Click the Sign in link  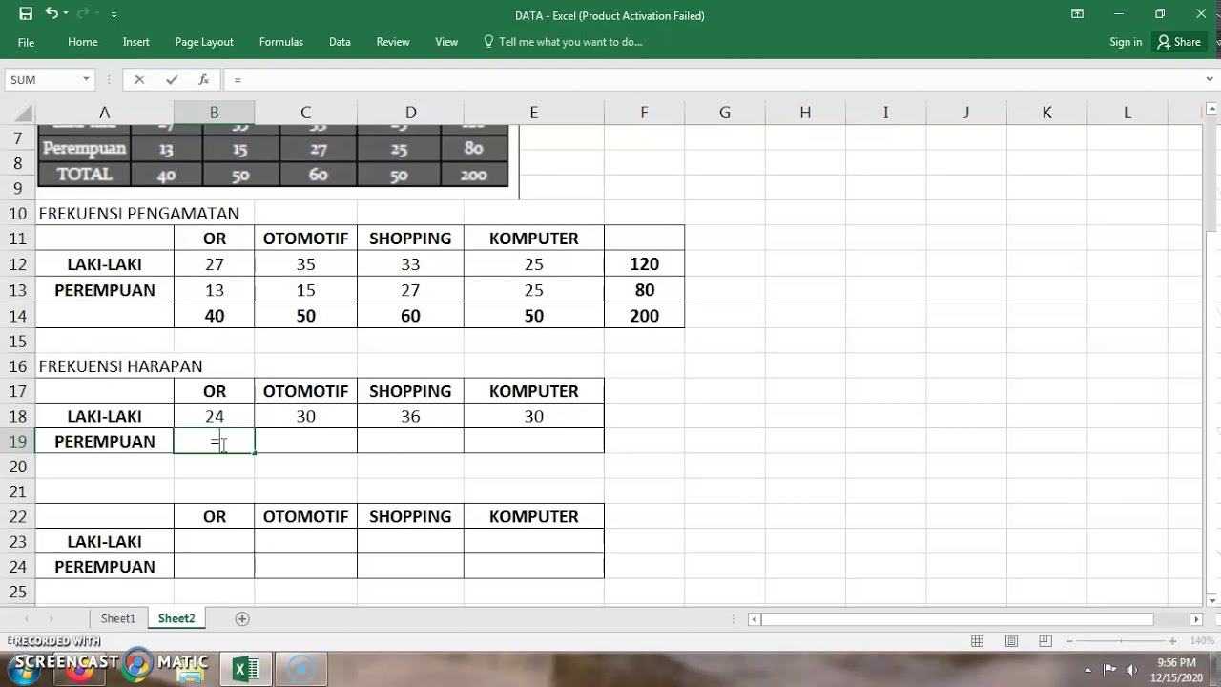(1126, 42)
